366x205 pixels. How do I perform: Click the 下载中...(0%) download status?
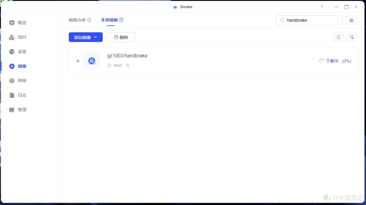[339, 61]
